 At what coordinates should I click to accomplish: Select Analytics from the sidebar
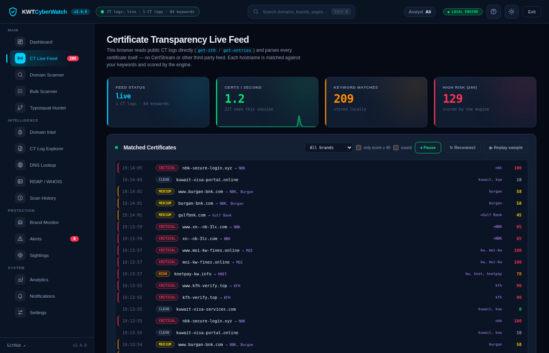point(47,280)
